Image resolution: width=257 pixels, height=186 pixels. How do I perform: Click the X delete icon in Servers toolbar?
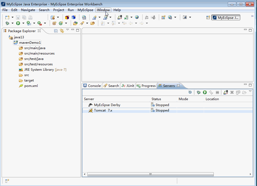(232, 92)
